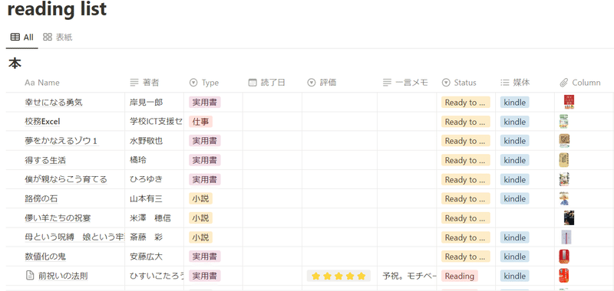Image resolution: width=614 pixels, height=291 pixels.
Task: Click the 小説 tag for 路傍の石
Action: point(200,199)
